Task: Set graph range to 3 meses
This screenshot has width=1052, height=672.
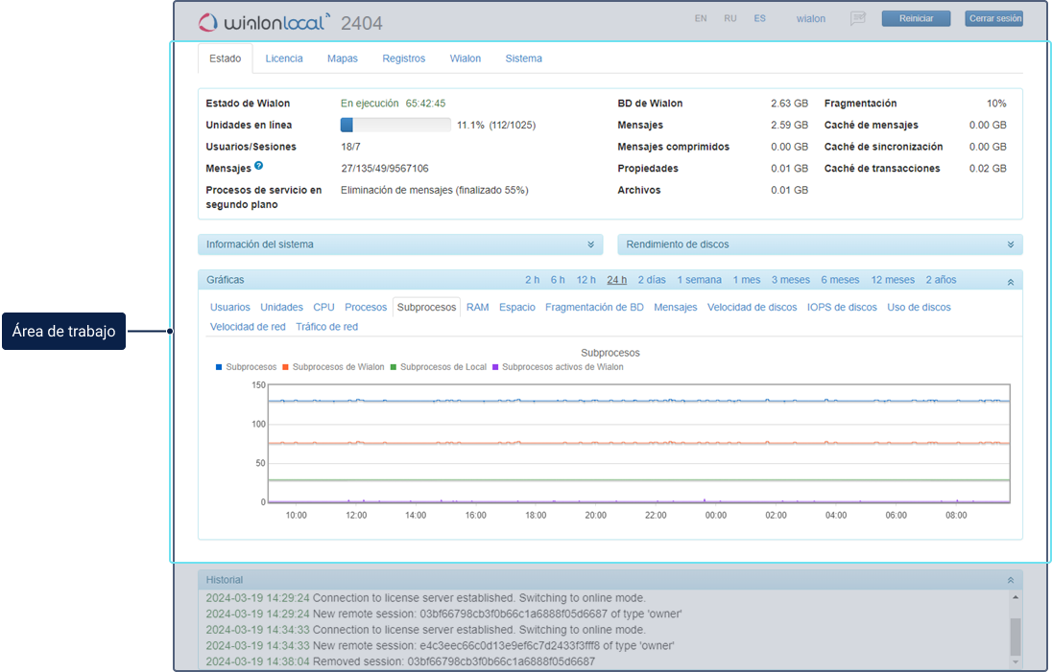Action: point(790,280)
